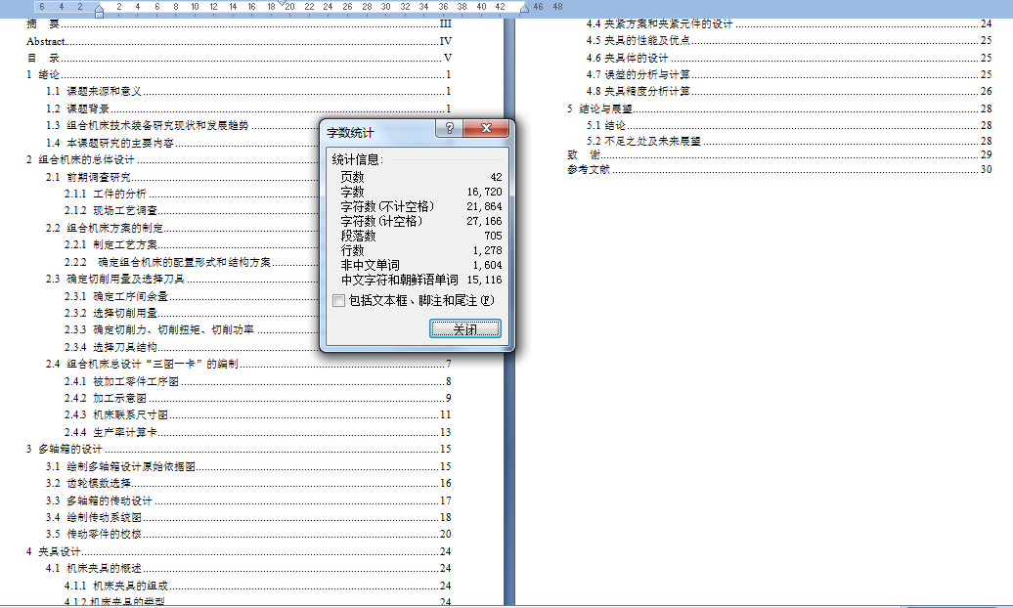Close the 字数统计 dialog with the red X
This screenshot has width=1013, height=608.
click(x=487, y=128)
